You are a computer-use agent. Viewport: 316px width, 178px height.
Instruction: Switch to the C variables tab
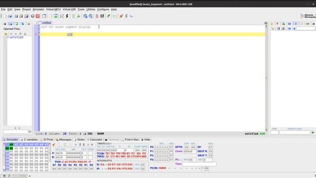(29, 139)
